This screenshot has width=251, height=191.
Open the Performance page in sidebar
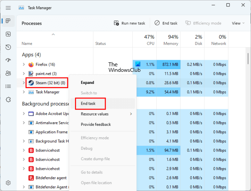click(8, 34)
